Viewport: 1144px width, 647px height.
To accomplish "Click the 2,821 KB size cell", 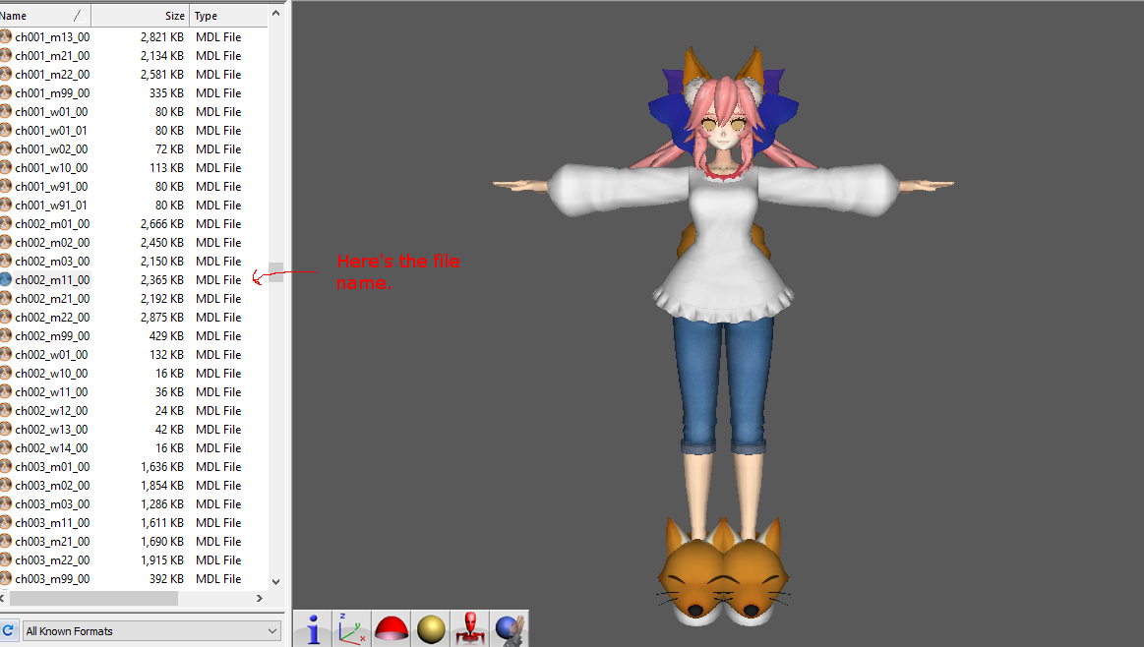I will (162, 37).
